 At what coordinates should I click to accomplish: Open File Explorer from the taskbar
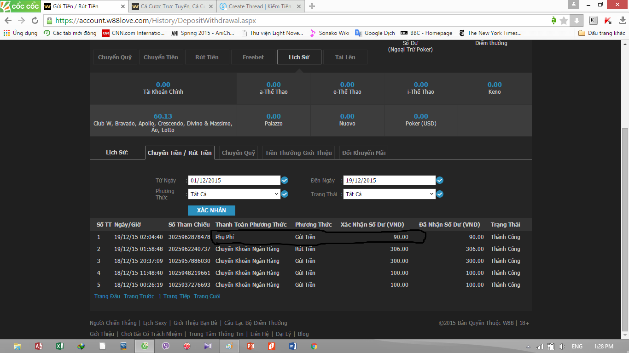[17, 346]
